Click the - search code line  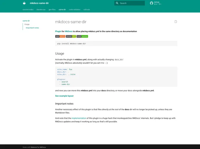64,82
